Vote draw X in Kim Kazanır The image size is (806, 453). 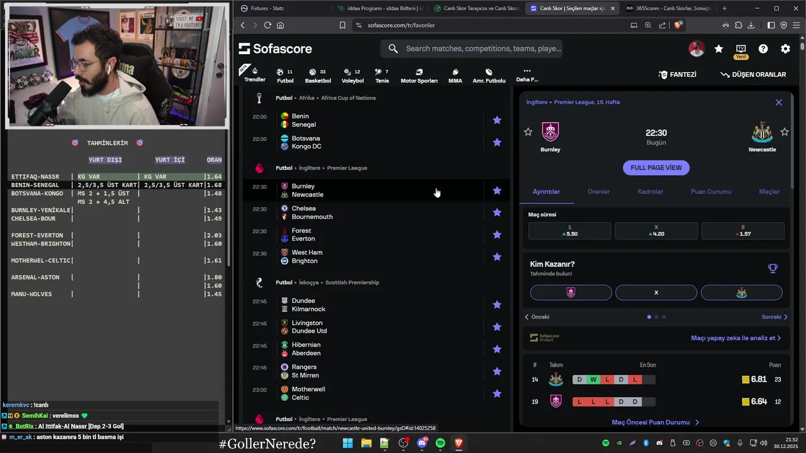656,293
